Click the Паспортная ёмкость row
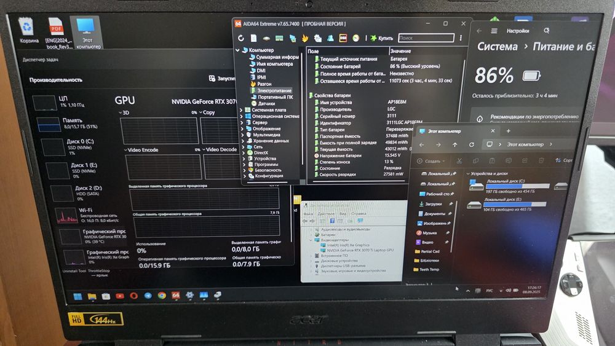Viewport: 615px width, 346px height. pyautogui.click(x=360, y=136)
